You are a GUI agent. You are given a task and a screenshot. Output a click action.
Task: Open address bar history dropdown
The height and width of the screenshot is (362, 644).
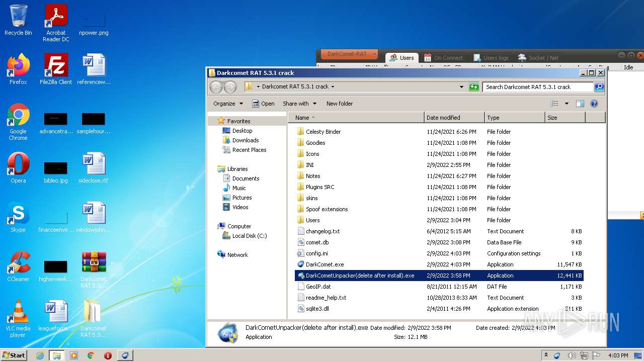(461, 87)
